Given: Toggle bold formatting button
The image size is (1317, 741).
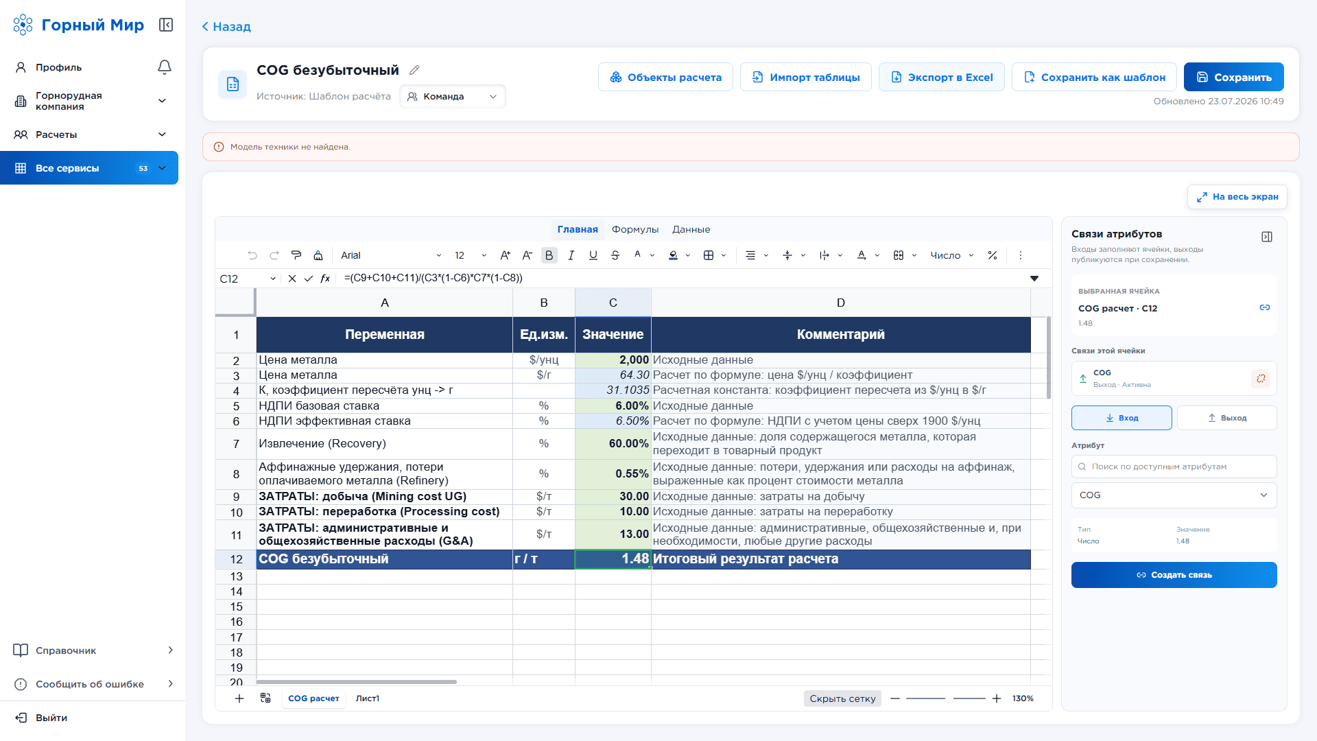Looking at the screenshot, I should click(549, 255).
